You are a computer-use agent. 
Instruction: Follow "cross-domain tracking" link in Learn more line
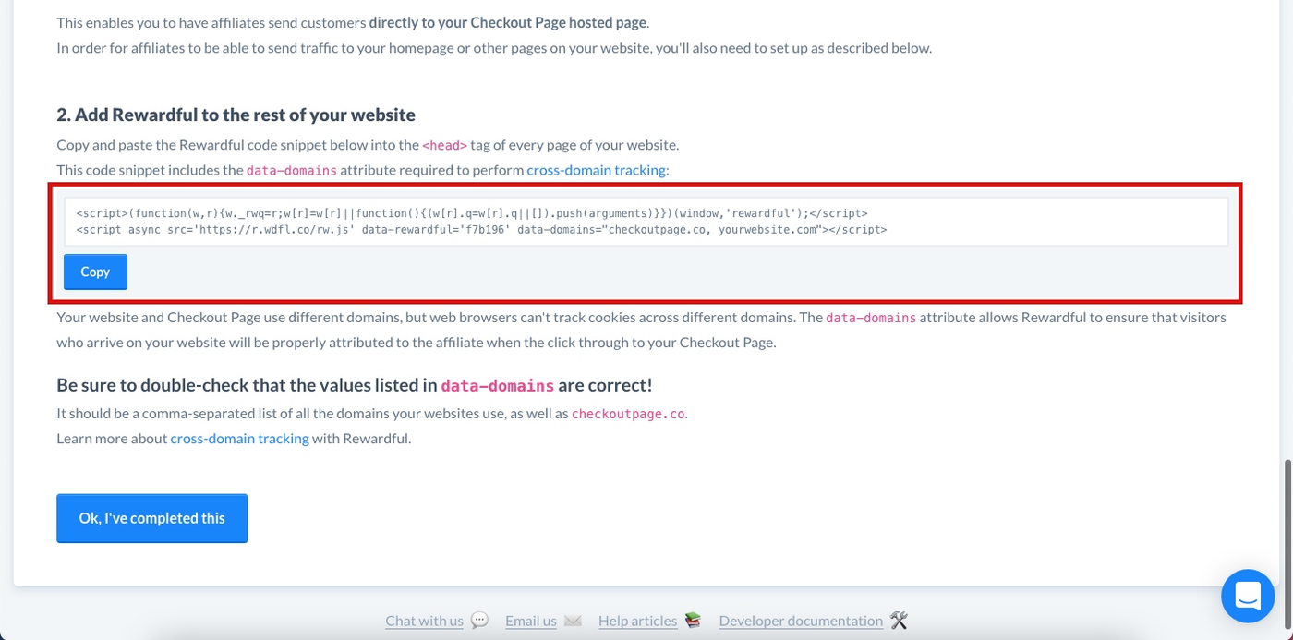pos(239,438)
